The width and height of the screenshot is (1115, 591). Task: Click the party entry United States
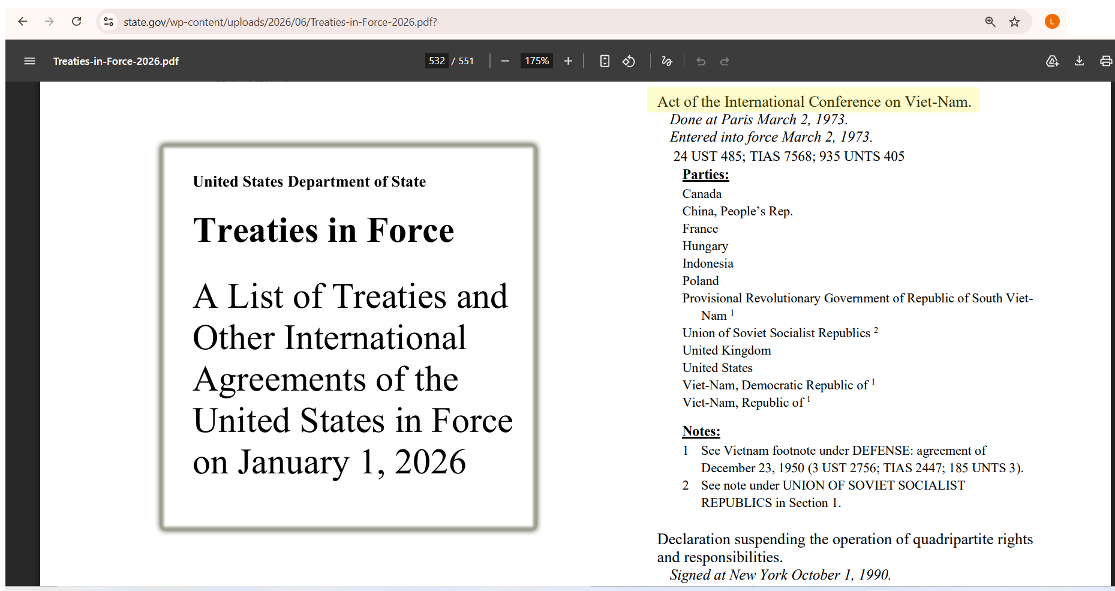(x=717, y=368)
